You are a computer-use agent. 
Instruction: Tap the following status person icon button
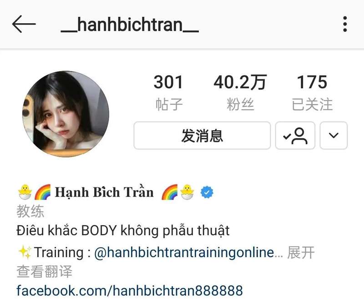coord(295,136)
